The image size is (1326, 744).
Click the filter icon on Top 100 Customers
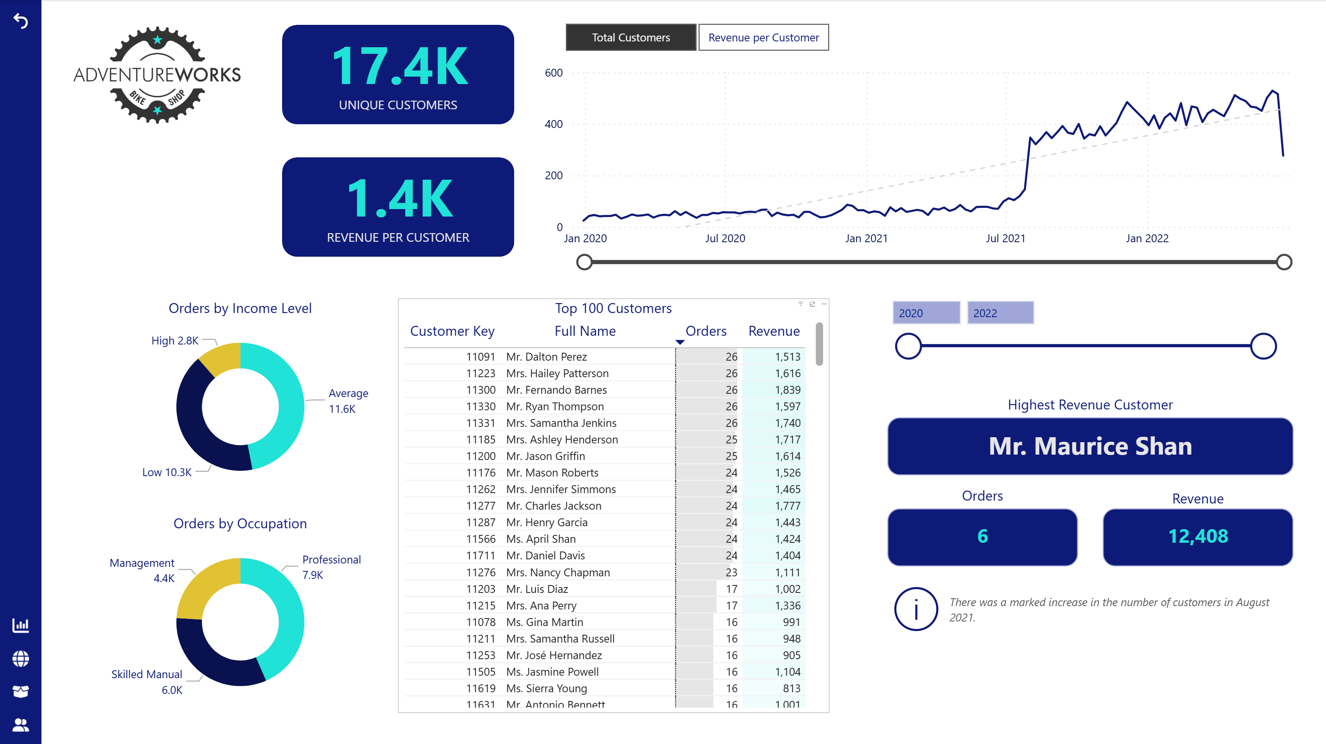tap(800, 304)
